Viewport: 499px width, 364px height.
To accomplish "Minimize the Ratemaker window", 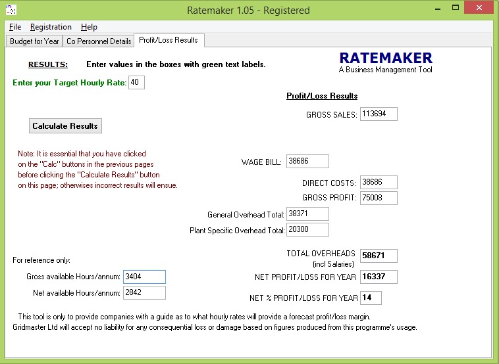I will click(x=438, y=9).
